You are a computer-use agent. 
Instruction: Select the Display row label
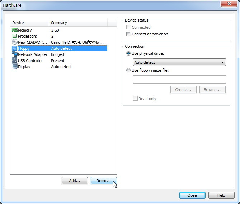24,67
